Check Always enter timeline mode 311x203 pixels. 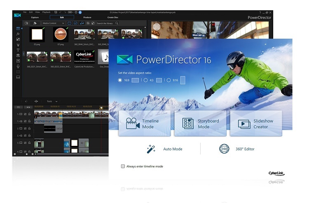pos(123,166)
